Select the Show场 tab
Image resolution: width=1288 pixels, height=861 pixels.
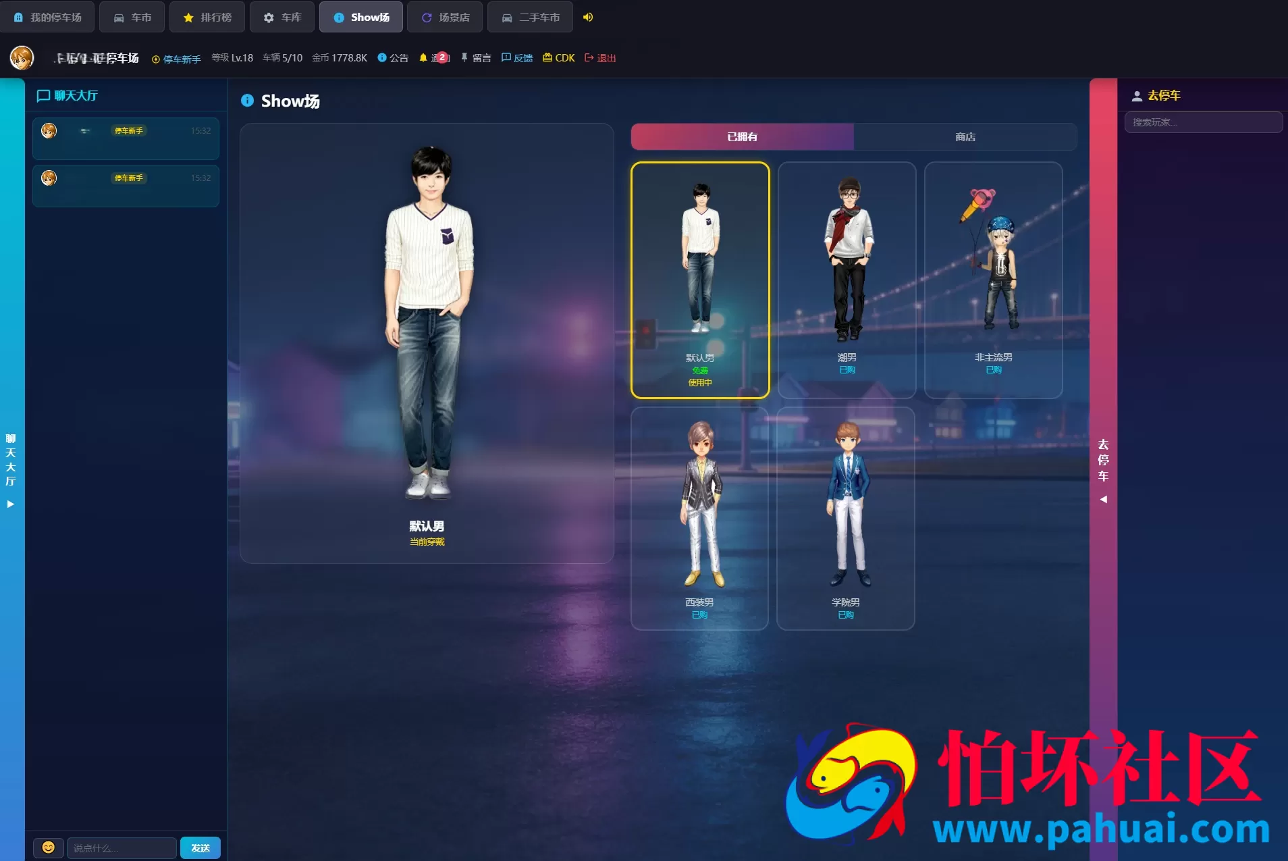pos(361,18)
